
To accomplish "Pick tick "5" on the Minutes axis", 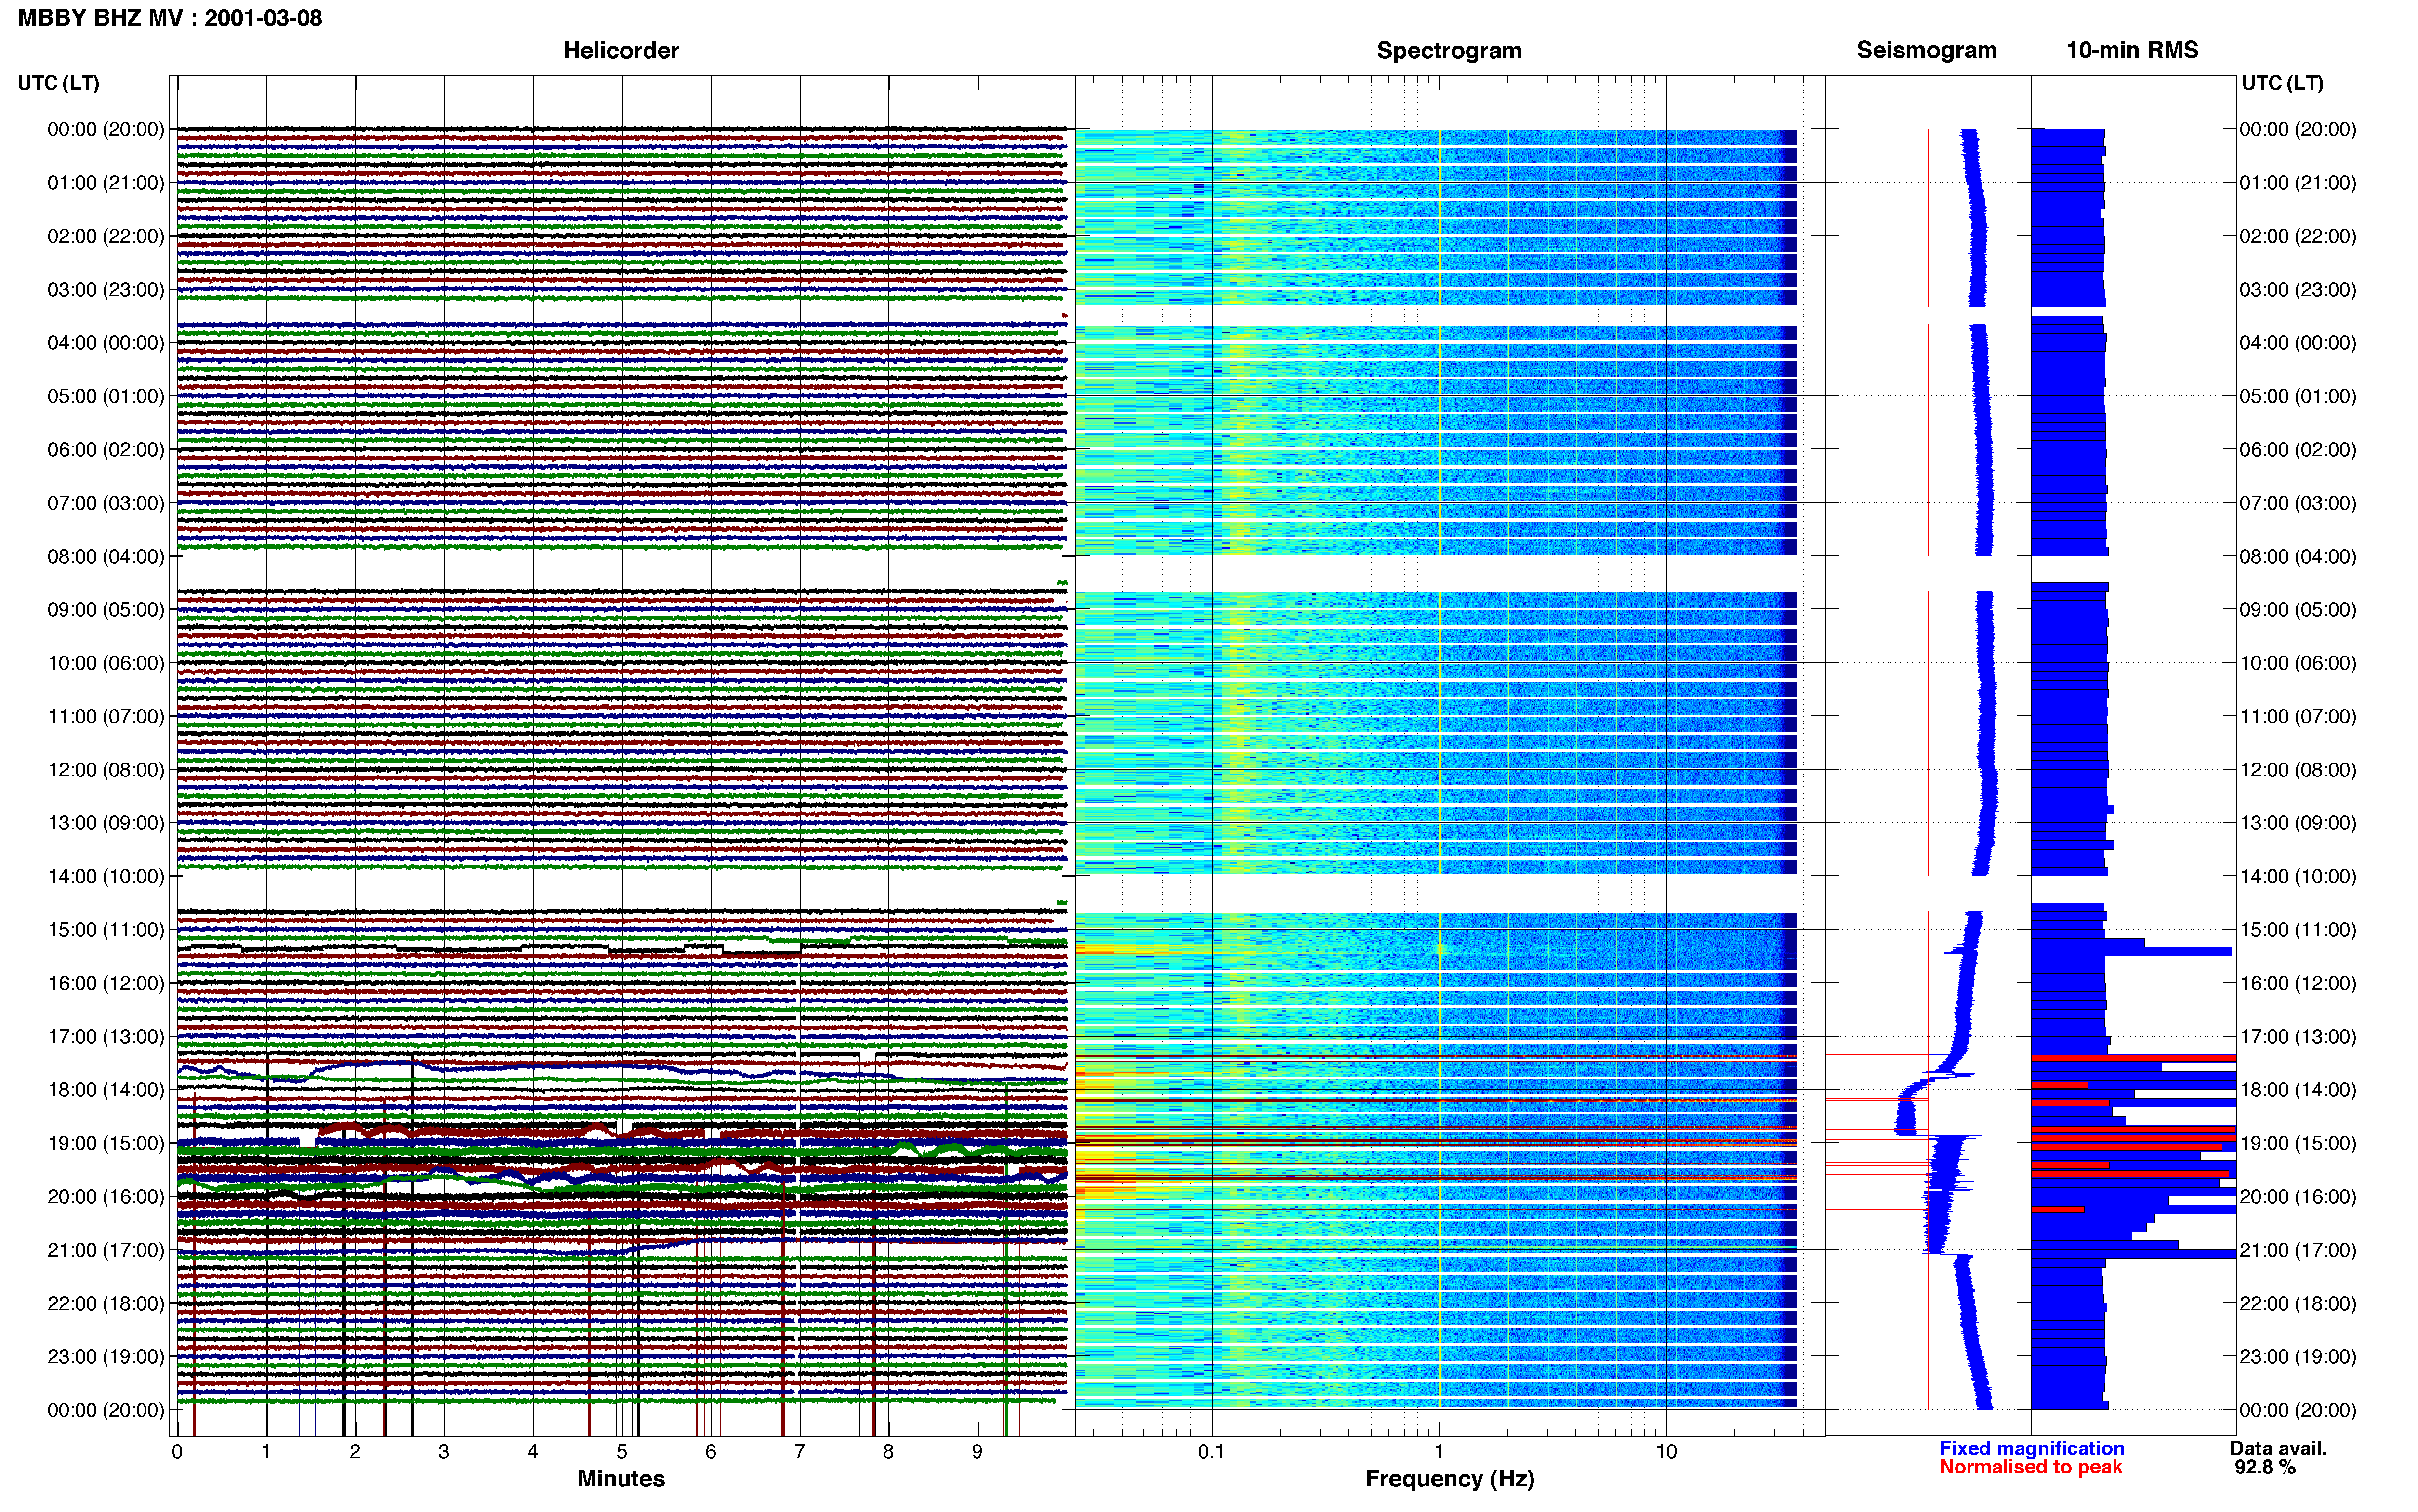I will [x=622, y=1452].
